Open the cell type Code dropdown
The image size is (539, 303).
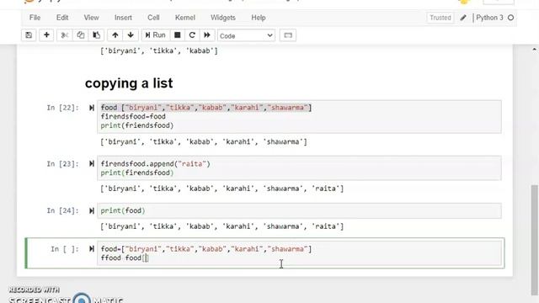246,35
